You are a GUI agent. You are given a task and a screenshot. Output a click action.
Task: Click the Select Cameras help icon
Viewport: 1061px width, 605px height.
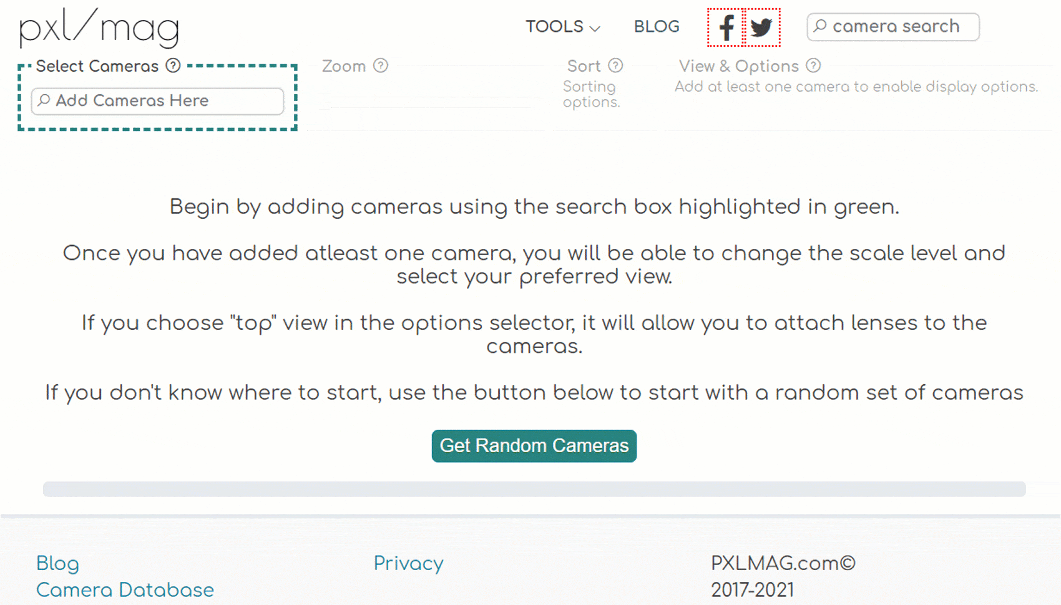click(x=173, y=65)
